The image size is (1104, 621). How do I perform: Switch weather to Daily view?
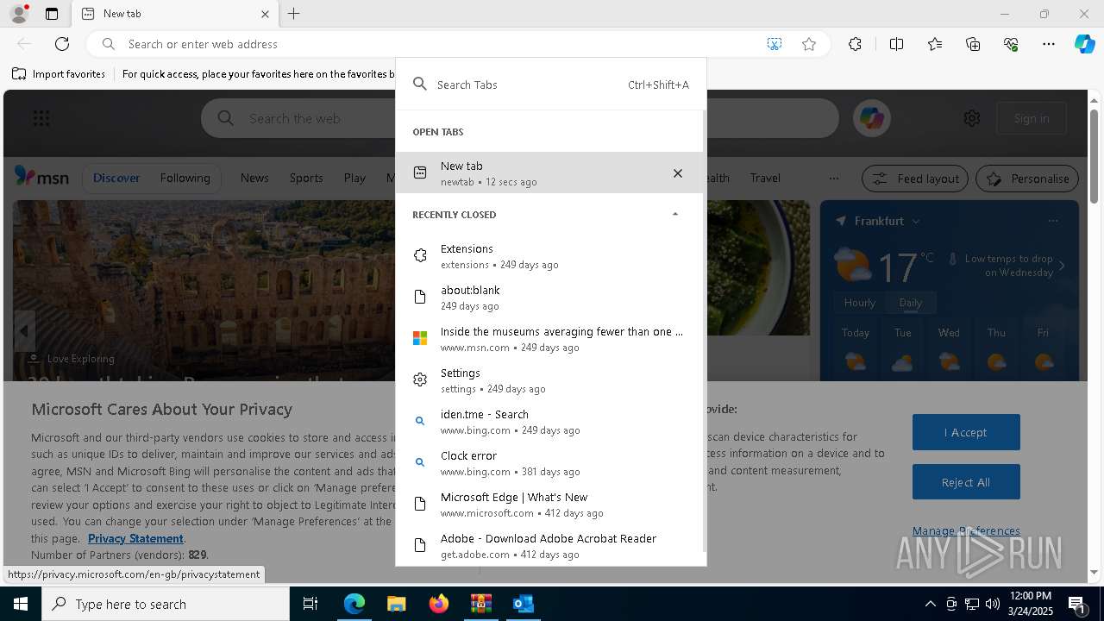pos(911,303)
